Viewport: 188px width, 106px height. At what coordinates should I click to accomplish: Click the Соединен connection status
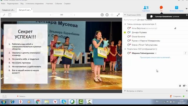(177, 96)
